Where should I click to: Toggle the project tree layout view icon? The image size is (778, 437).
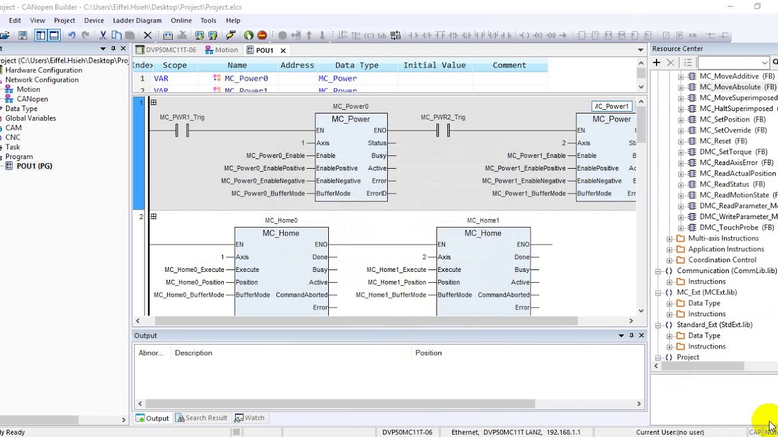pos(40,35)
